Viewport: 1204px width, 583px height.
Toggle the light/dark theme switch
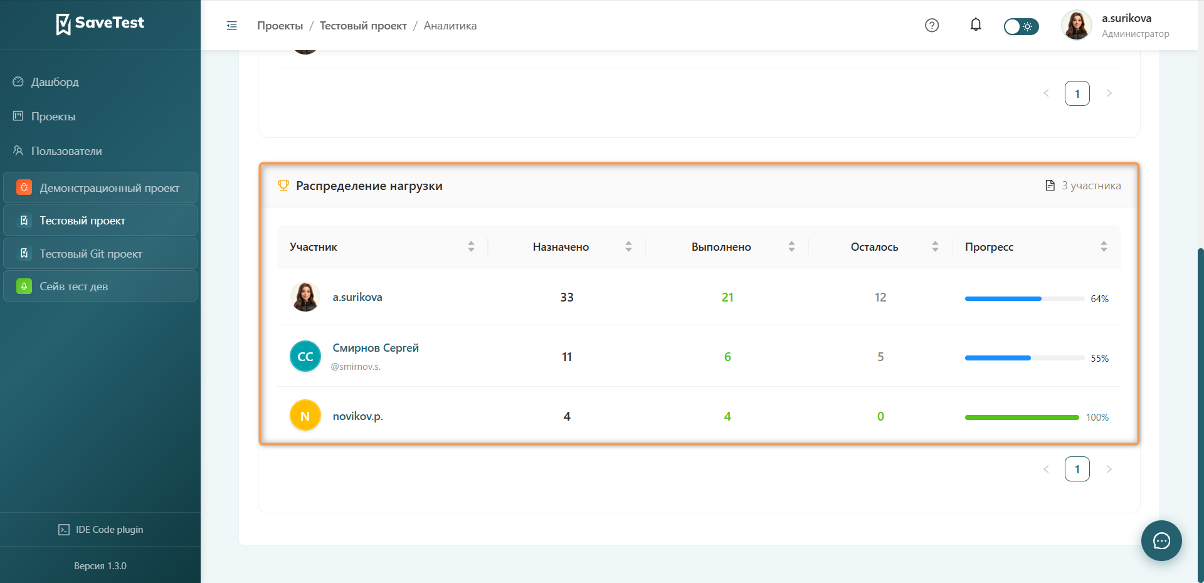click(1021, 26)
